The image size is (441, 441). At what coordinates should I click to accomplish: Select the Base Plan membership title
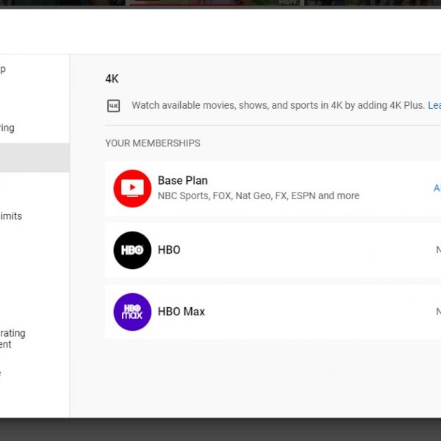coord(183,181)
